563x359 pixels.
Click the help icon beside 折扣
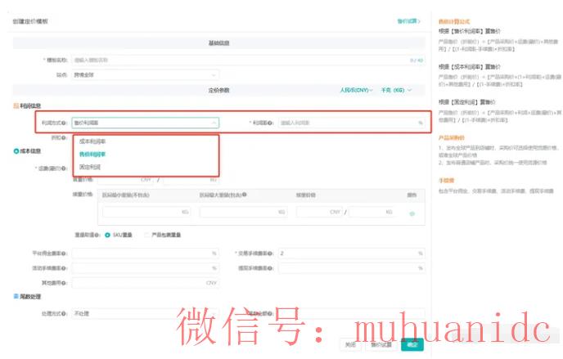coord(64,137)
